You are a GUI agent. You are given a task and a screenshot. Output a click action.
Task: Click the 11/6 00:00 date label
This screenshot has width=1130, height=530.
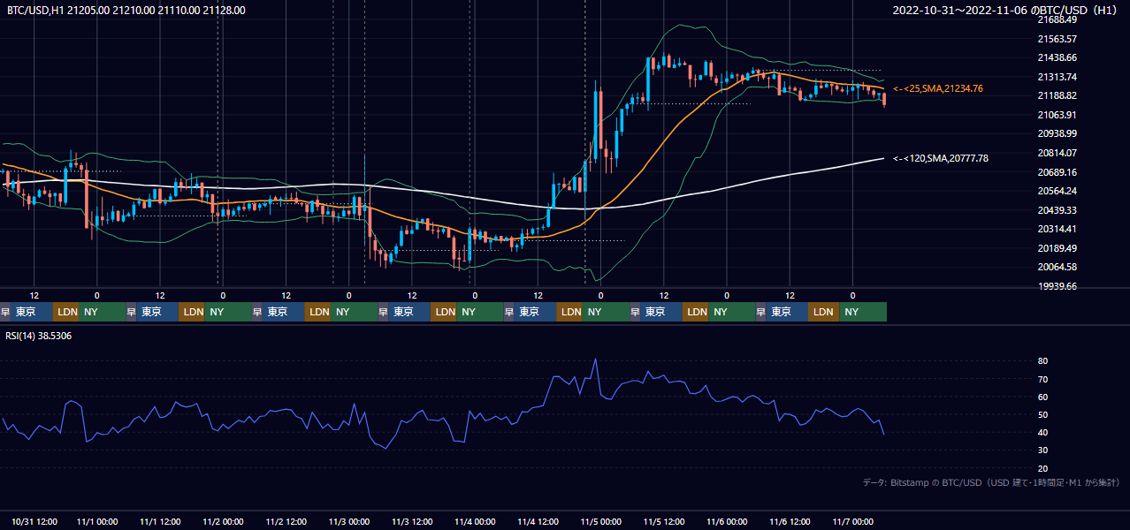727,521
